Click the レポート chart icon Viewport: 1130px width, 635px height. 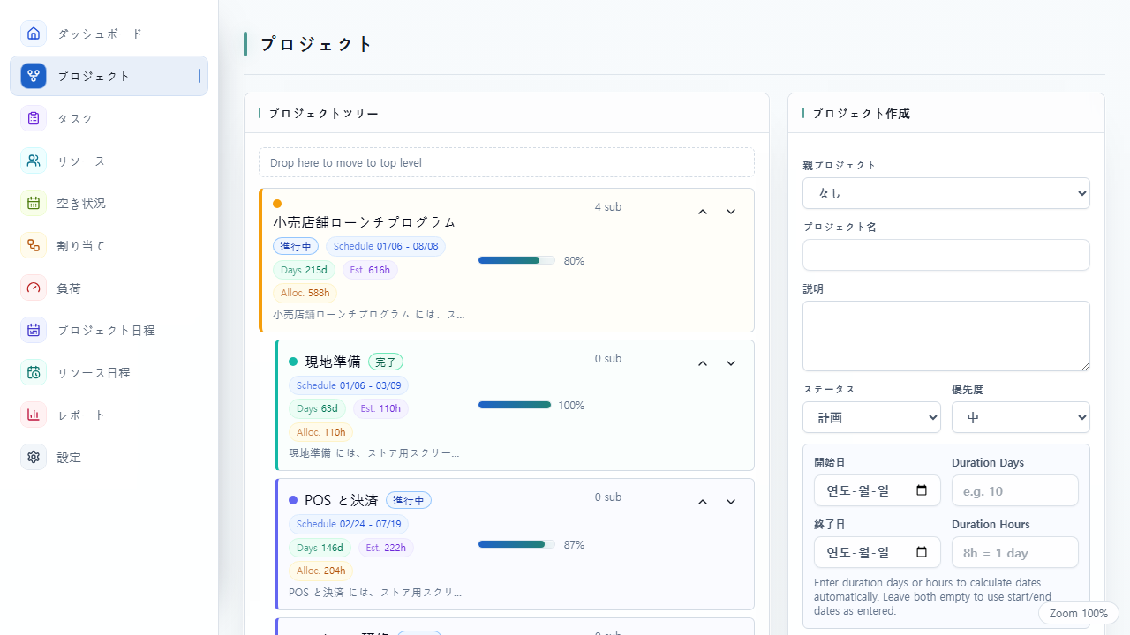tap(34, 415)
